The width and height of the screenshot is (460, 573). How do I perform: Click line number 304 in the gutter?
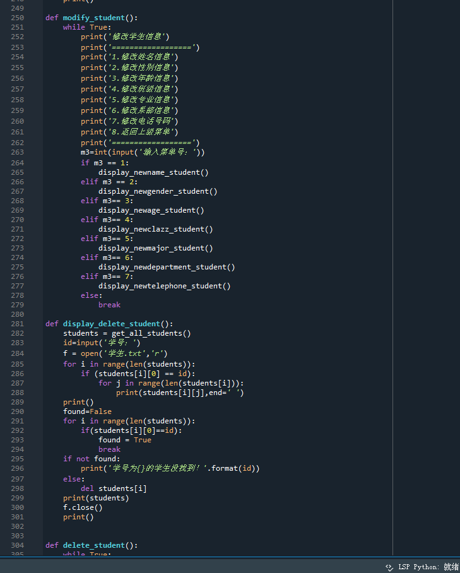pyautogui.click(x=17, y=545)
